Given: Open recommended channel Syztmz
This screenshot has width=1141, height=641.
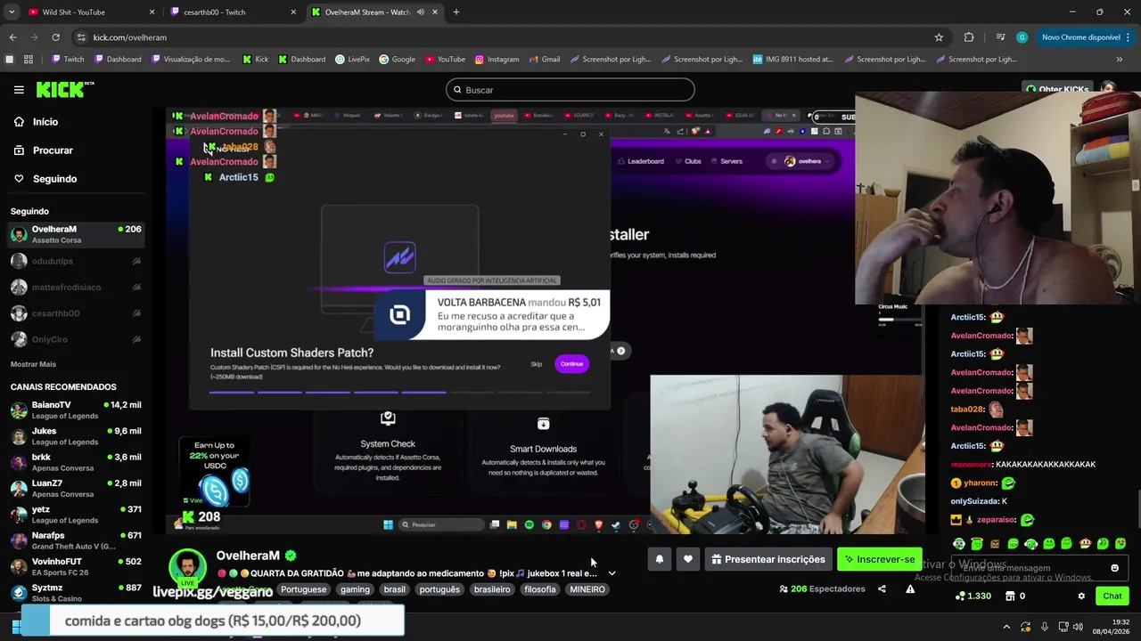Looking at the screenshot, I should click(76, 593).
